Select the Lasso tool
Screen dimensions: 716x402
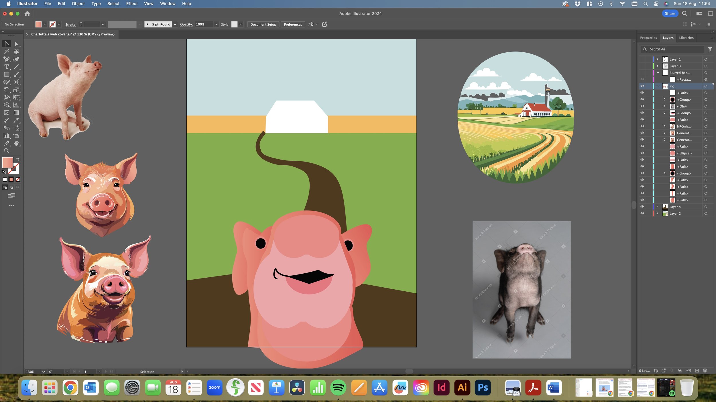click(16, 51)
